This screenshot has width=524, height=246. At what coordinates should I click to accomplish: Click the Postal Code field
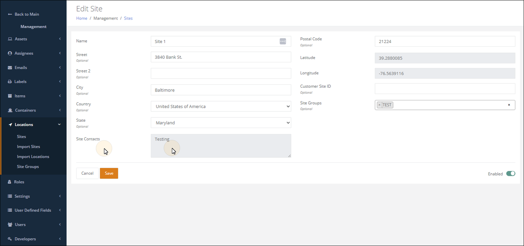(445, 41)
